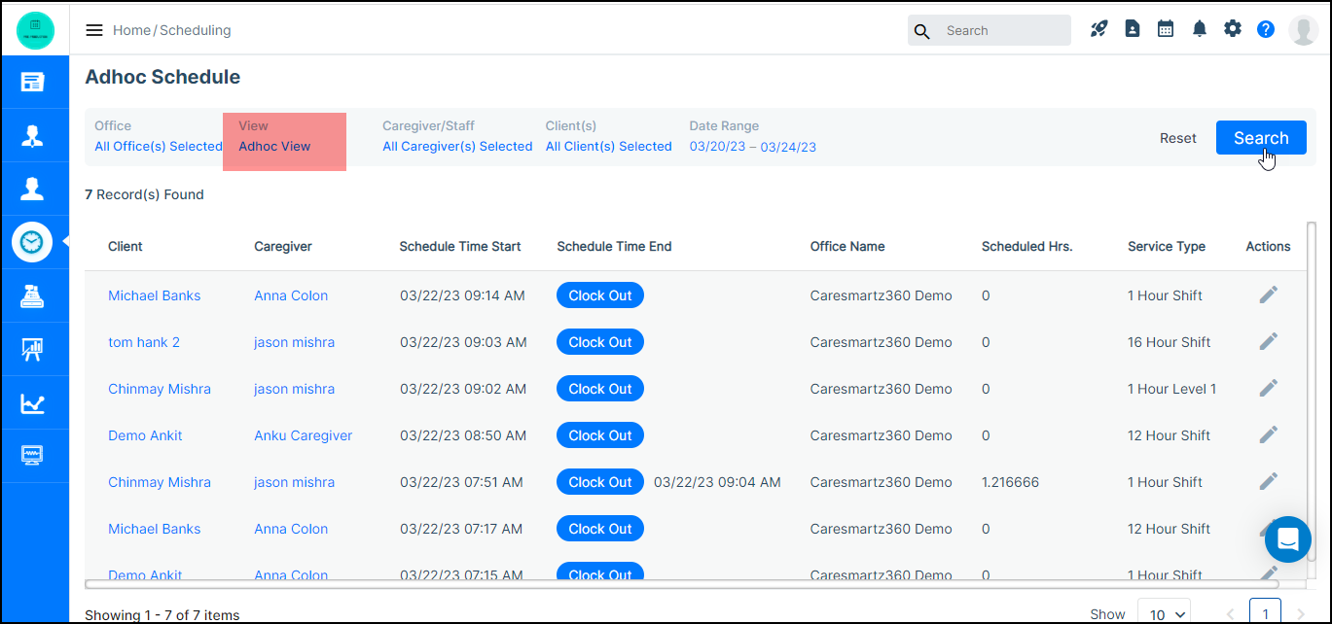Toggle the hamburger navigation menu
Screen dimensions: 1332x624
point(93,29)
